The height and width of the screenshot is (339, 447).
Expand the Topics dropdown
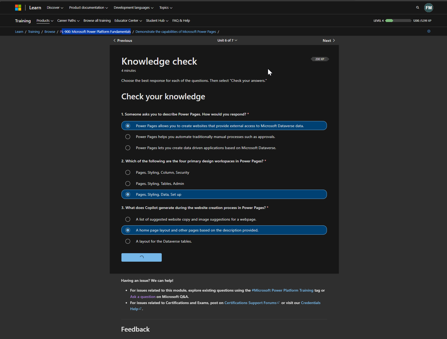[x=166, y=8]
